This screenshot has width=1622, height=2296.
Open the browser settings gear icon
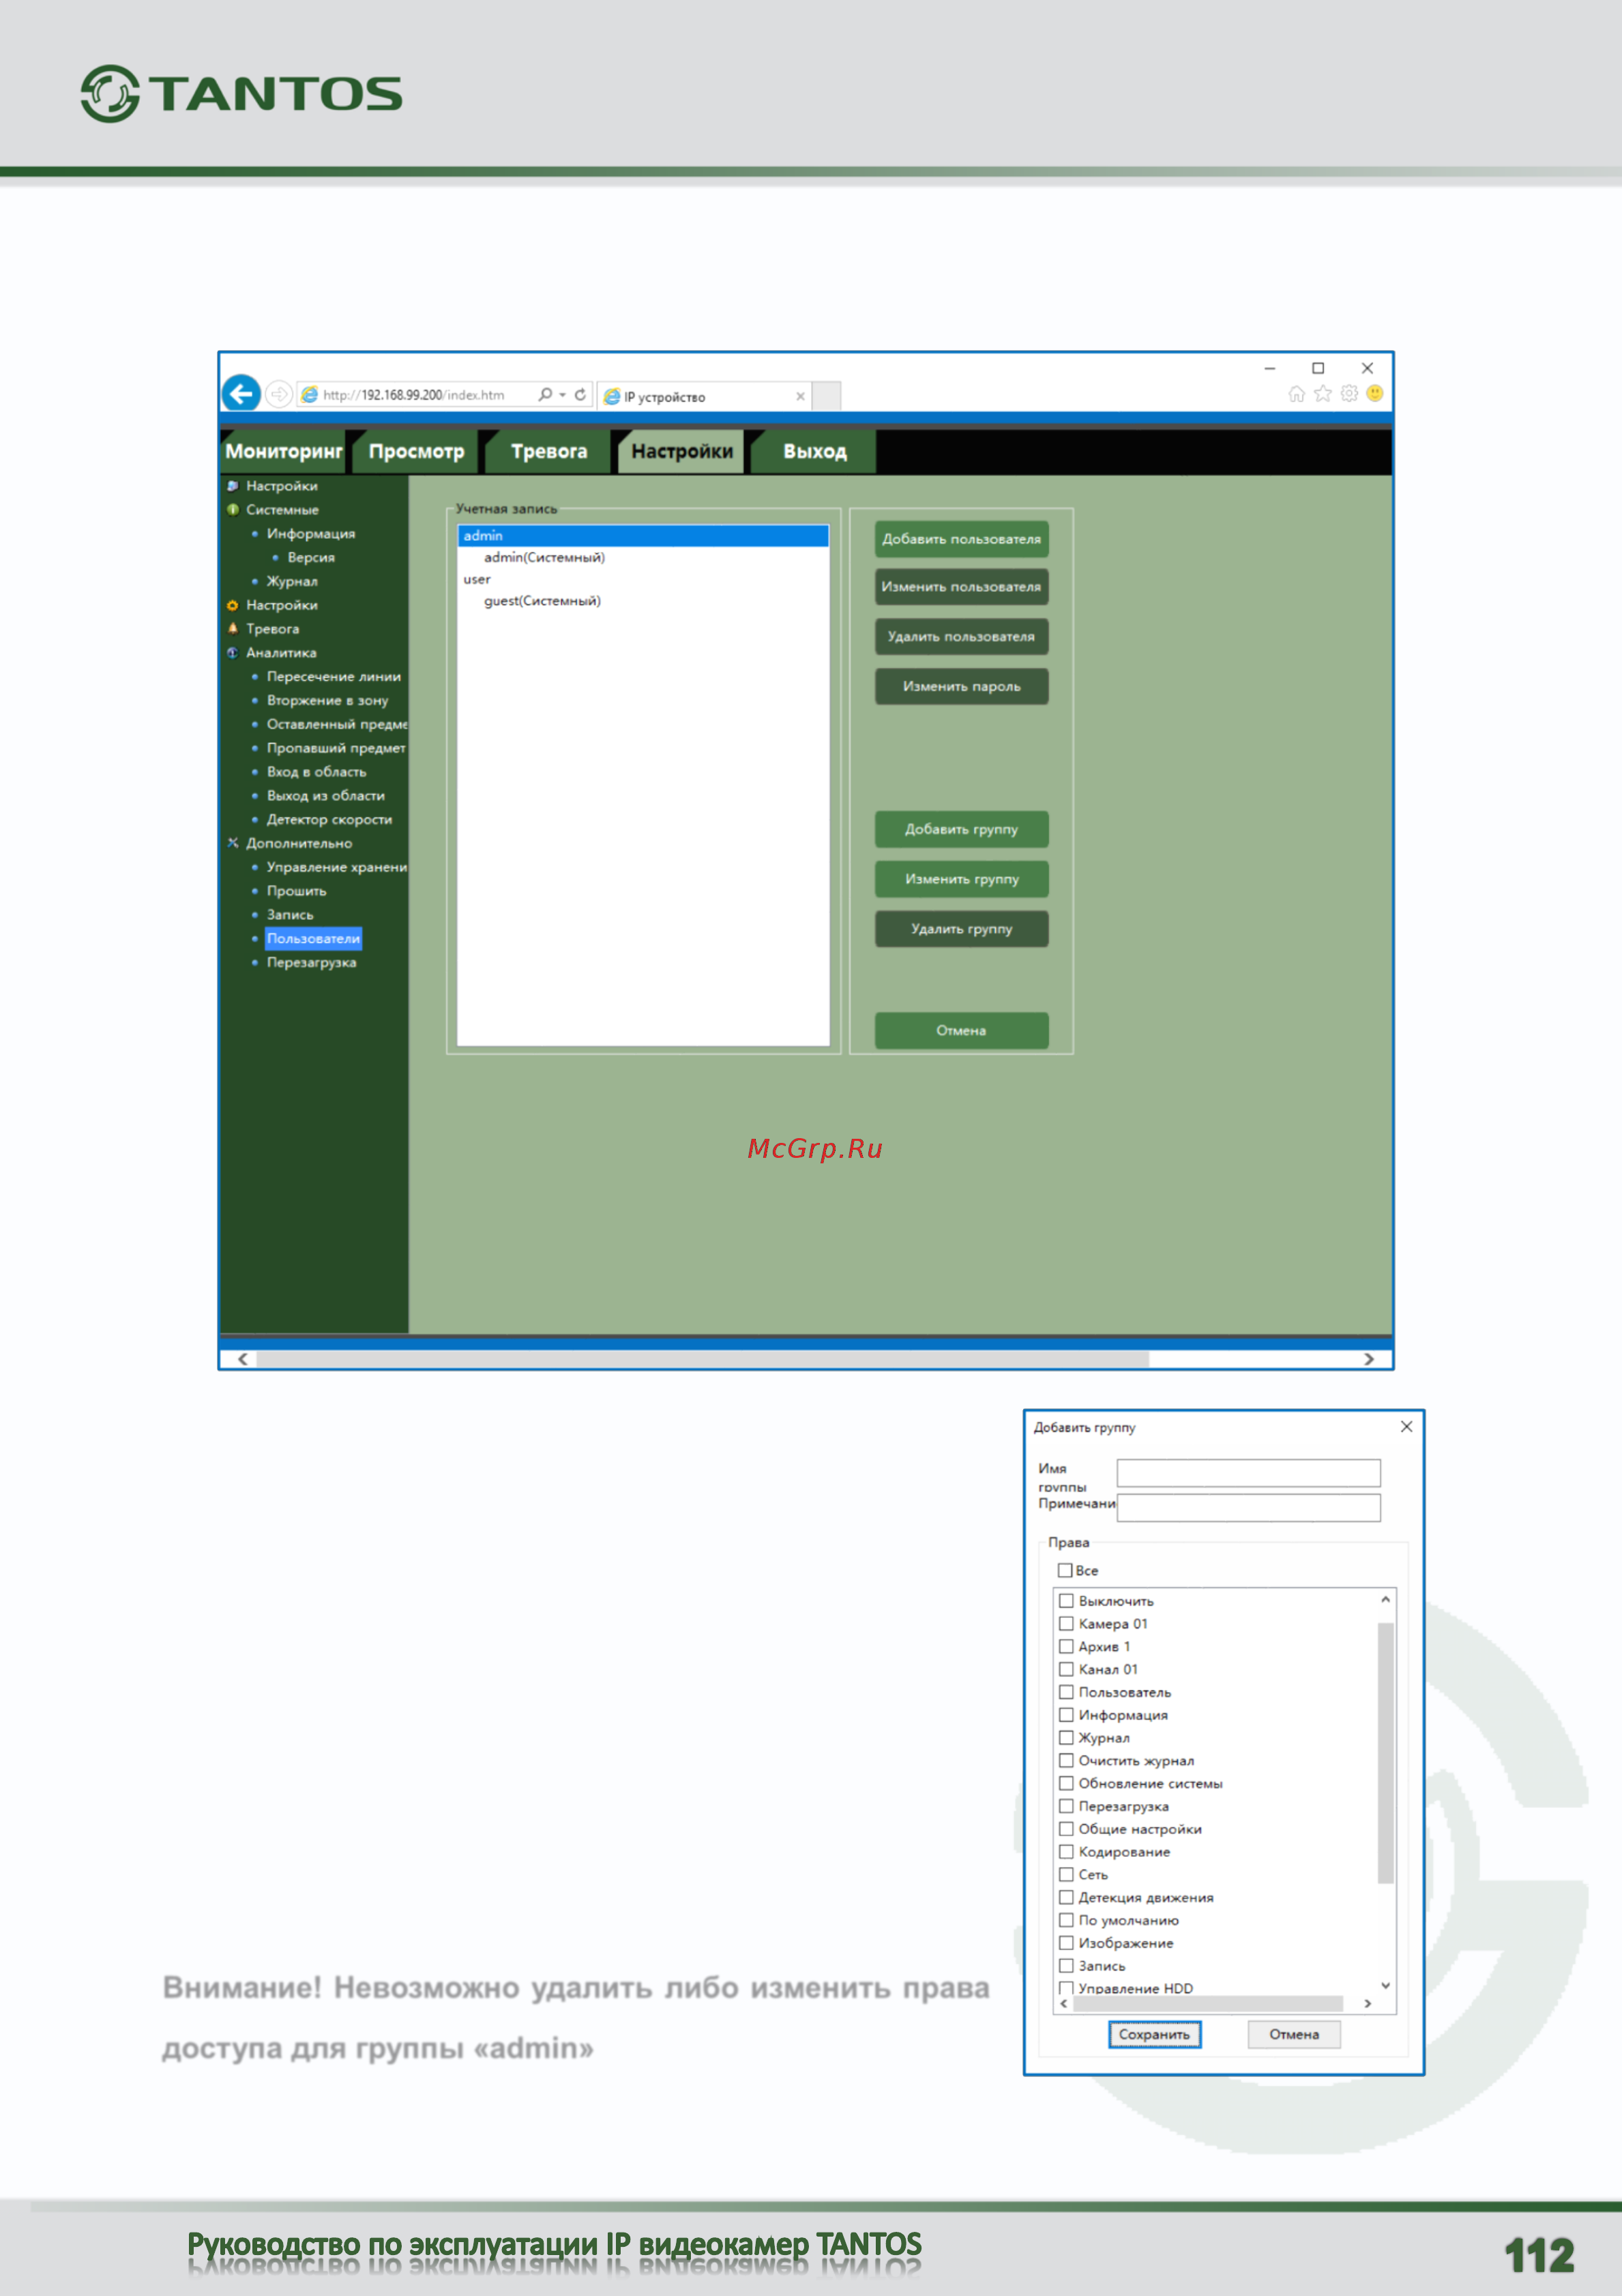(1349, 394)
